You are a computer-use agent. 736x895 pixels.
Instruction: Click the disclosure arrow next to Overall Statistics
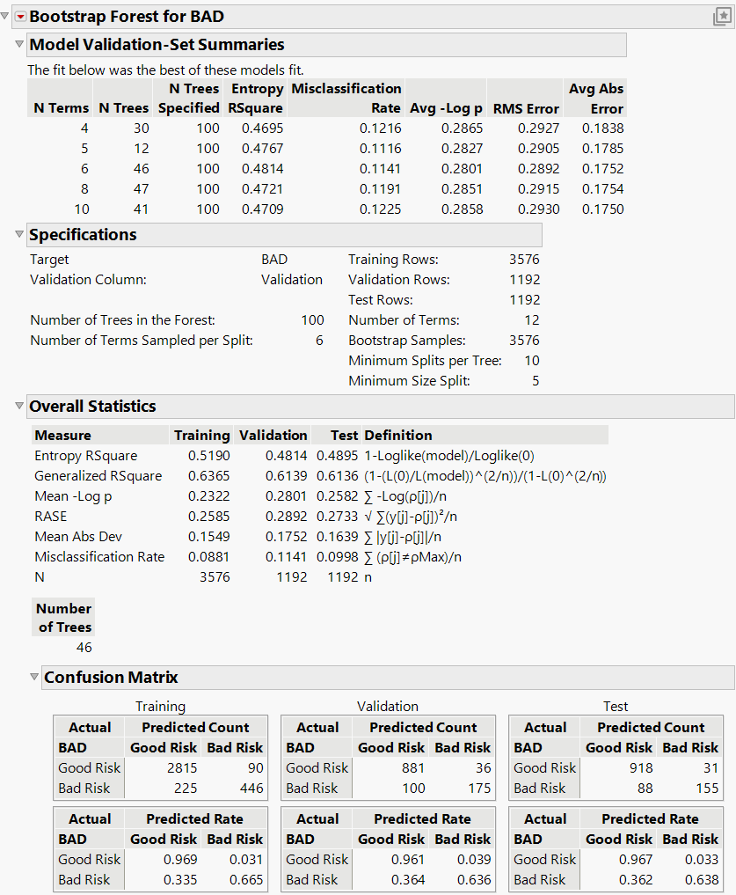pyautogui.click(x=18, y=407)
